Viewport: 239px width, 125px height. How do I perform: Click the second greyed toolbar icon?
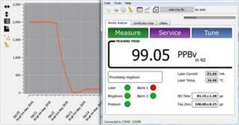tap(116, 10)
